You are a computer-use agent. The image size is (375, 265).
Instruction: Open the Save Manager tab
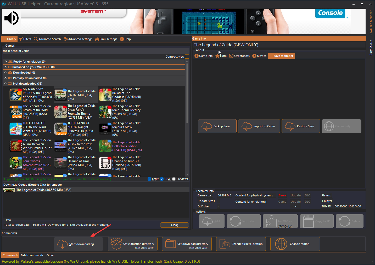[x=282, y=56]
